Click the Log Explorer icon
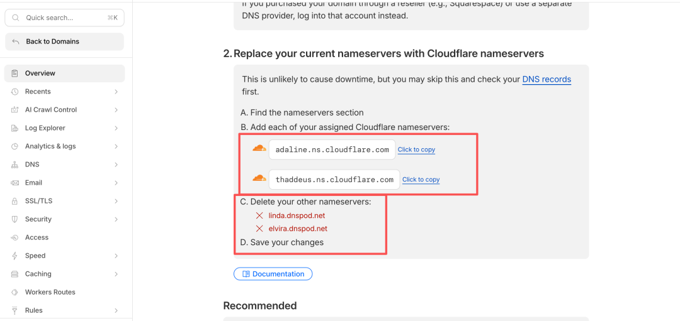 click(x=14, y=128)
